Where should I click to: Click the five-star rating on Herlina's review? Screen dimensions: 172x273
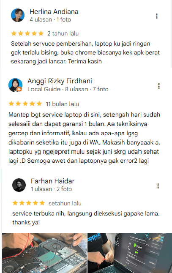(27, 33)
